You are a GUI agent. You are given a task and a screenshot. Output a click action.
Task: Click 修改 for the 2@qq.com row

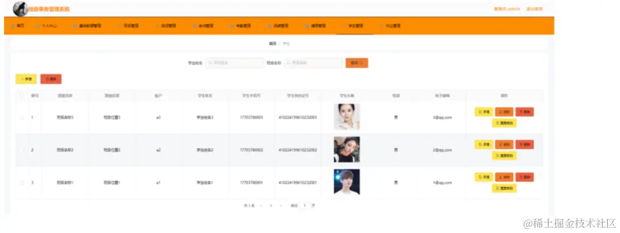pos(504,145)
